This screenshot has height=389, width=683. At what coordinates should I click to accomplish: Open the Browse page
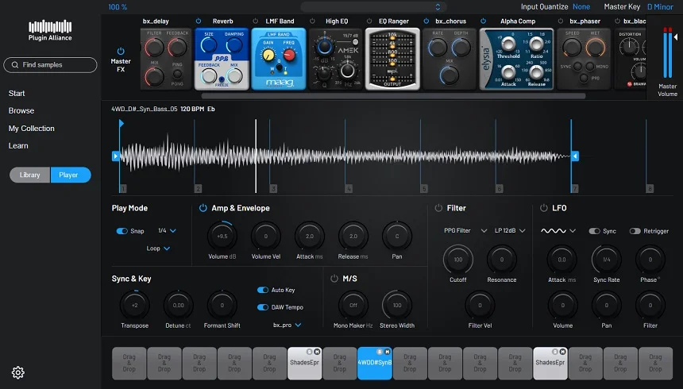click(21, 110)
